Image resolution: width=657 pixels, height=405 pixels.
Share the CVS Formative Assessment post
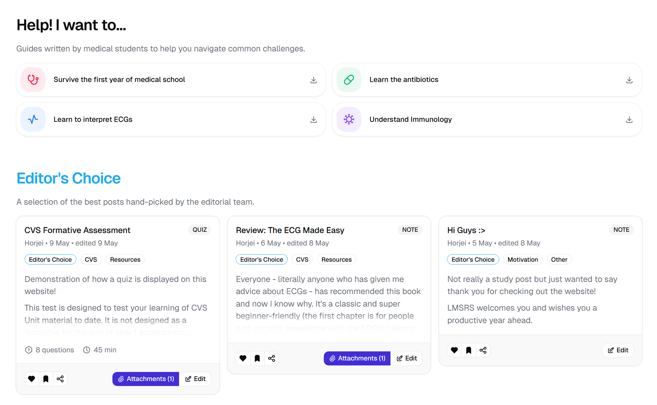tap(60, 379)
